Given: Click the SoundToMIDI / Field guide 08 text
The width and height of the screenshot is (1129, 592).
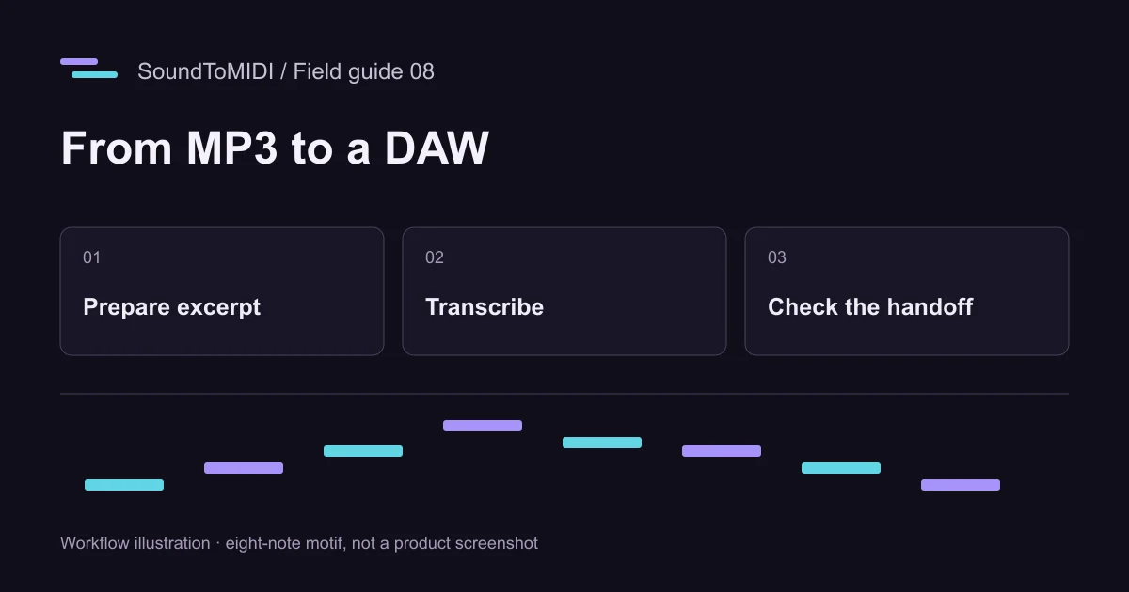Looking at the screenshot, I should point(286,71).
